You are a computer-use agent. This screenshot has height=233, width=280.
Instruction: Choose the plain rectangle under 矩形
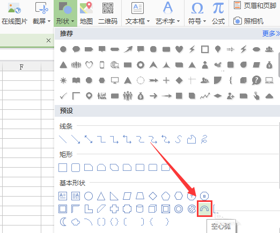tap(63, 168)
